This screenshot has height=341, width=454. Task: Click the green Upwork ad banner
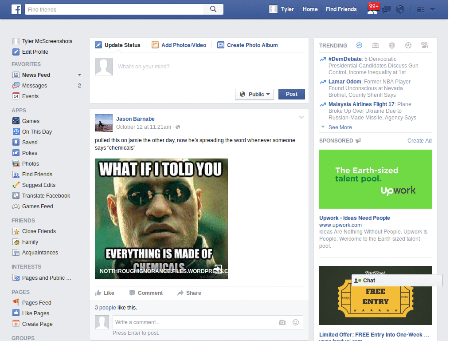pyautogui.click(x=375, y=179)
